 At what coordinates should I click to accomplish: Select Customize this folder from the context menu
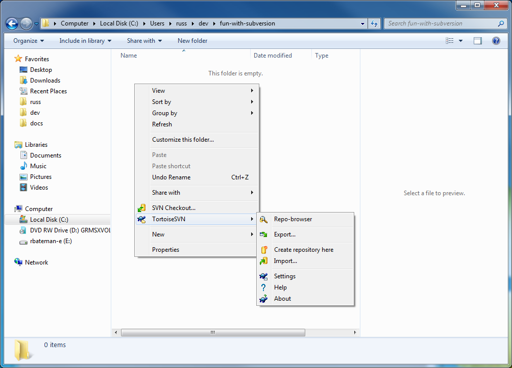pos(197,140)
